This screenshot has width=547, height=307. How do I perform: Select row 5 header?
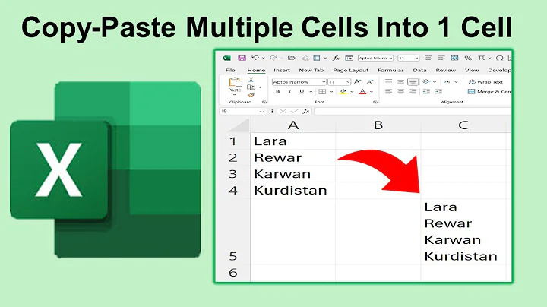(233, 232)
